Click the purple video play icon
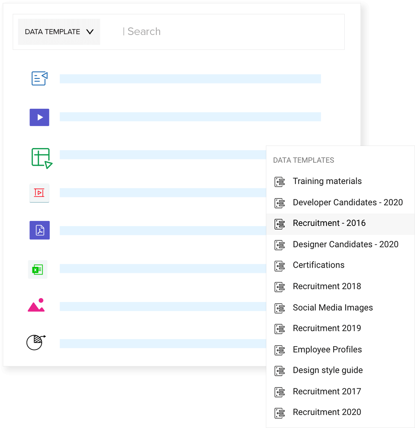 (39, 117)
